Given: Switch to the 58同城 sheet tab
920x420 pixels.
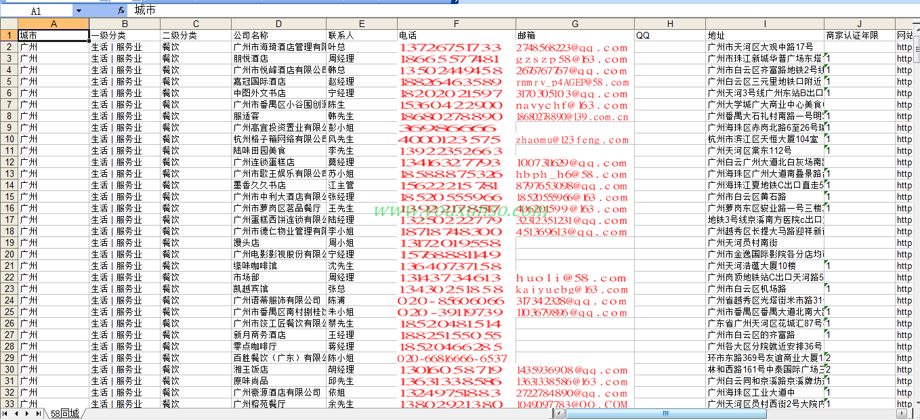Looking at the screenshot, I should click(65, 413).
